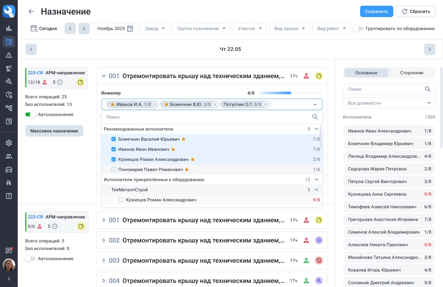Click the warning triangle sidebar icon
This screenshot has width=443, height=287.
point(9,55)
